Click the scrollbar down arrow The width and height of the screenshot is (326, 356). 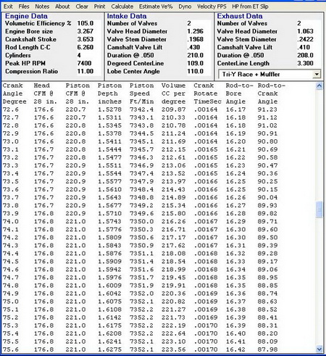click(x=319, y=349)
